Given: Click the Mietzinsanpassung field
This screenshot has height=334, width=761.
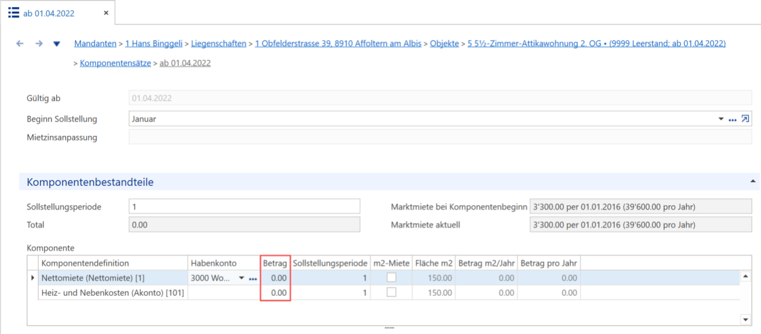Looking at the screenshot, I should tap(440, 137).
